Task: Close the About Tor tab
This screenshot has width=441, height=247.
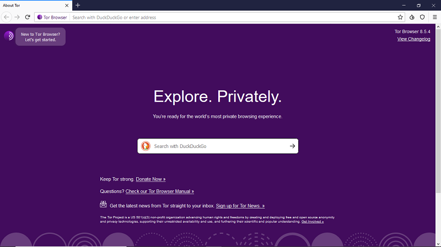Action: (67, 5)
